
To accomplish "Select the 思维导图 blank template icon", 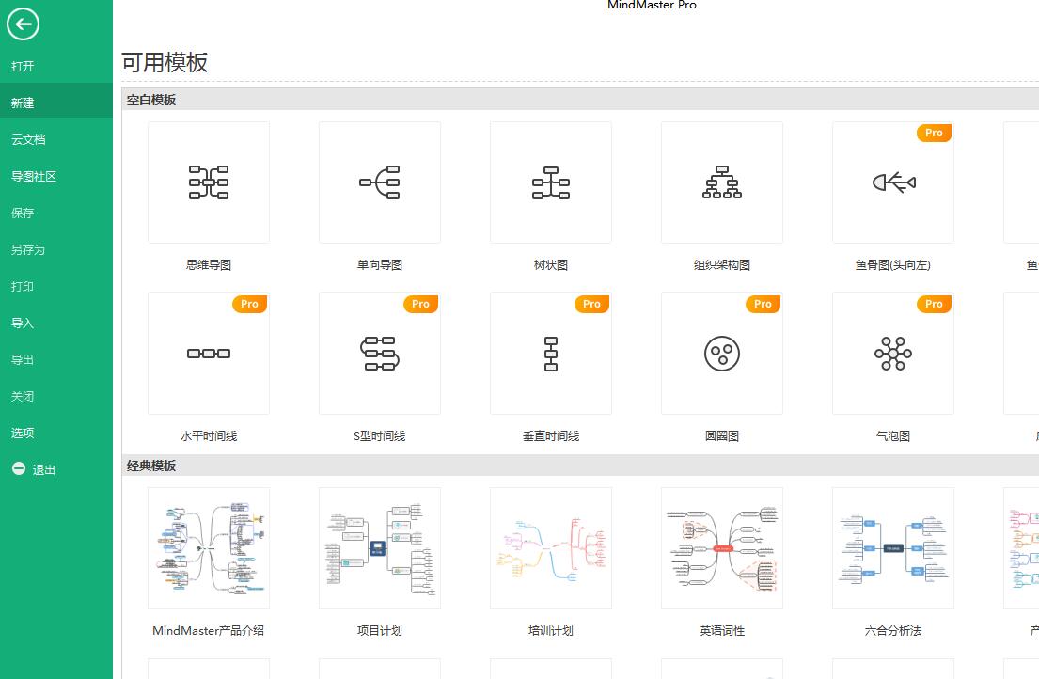I will click(x=209, y=182).
